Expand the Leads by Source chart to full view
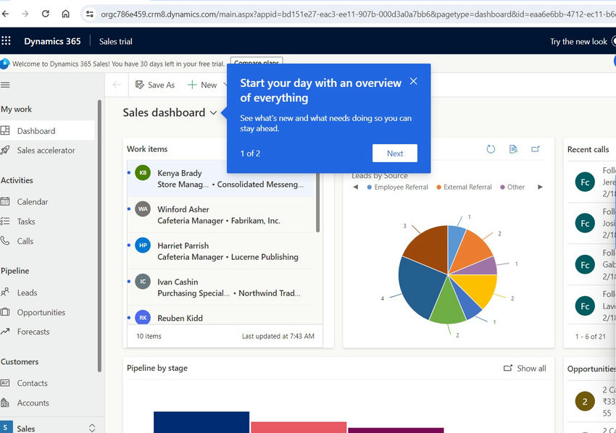Image resolution: width=616 pixels, height=433 pixels. pyautogui.click(x=536, y=148)
